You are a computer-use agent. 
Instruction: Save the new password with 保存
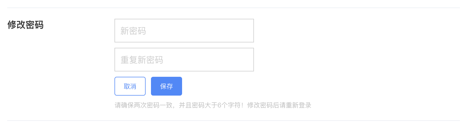pyautogui.click(x=166, y=86)
